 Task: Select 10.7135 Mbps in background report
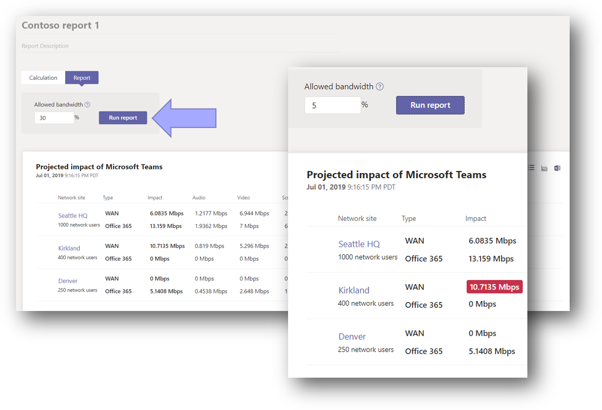[168, 246]
